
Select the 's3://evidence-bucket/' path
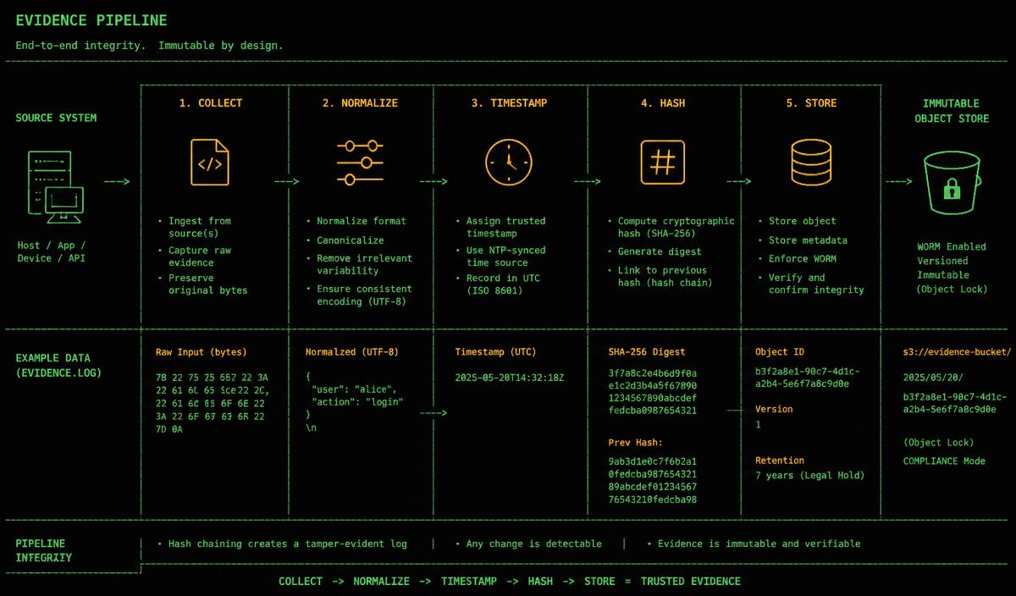[957, 351]
